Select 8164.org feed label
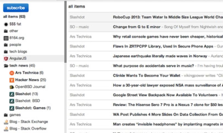This screenshot has height=133, width=223. 17,38
